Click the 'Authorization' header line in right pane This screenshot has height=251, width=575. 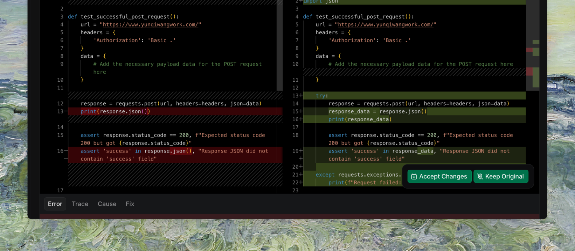pyautogui.click(x=369, y=40)
